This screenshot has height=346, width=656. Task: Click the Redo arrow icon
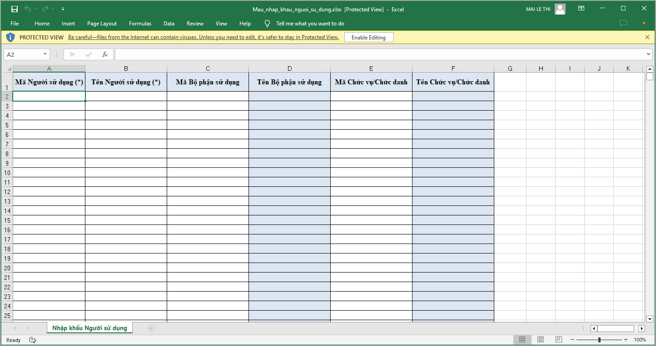pos(45,9)
